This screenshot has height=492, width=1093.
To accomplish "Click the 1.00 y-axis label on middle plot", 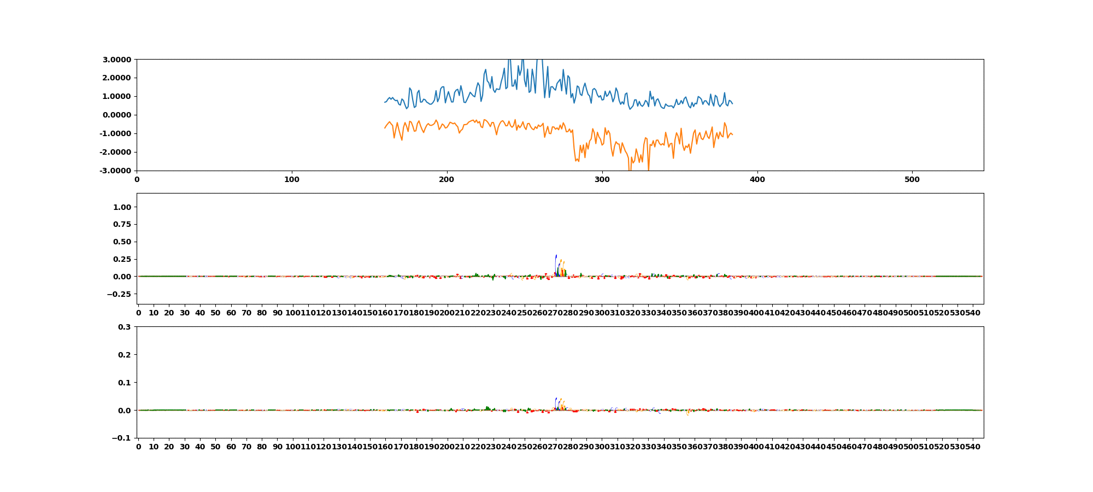I will tap(122, 207).
